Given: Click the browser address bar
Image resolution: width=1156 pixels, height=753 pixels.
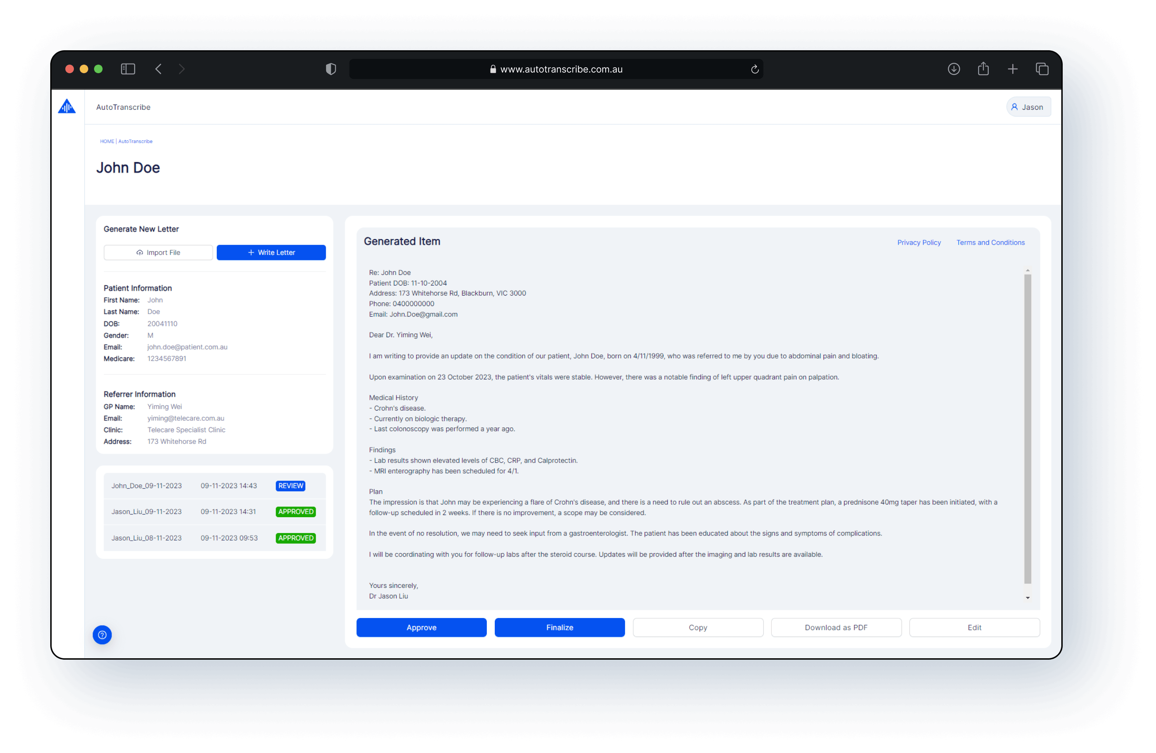Looking at the screenshot, I should 556,69.
